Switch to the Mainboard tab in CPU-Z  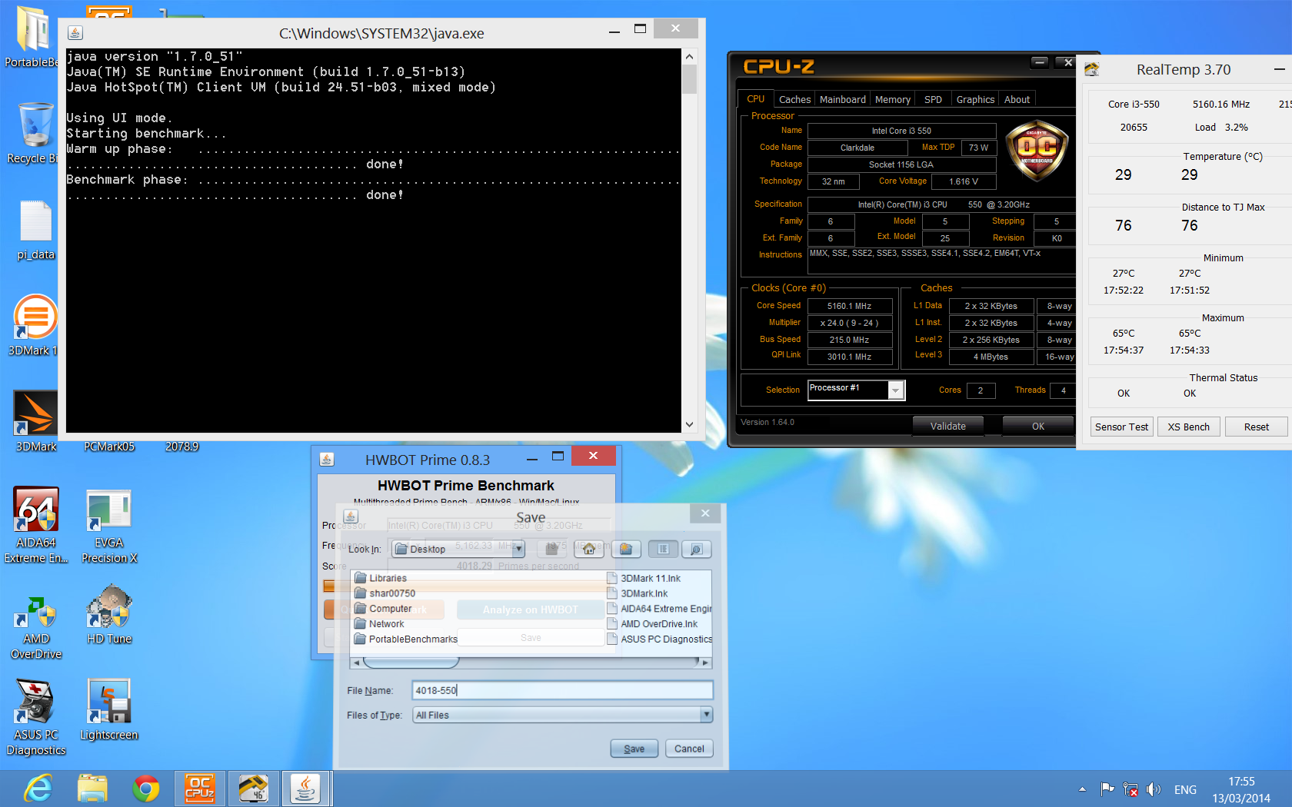(x=842, y=99)
